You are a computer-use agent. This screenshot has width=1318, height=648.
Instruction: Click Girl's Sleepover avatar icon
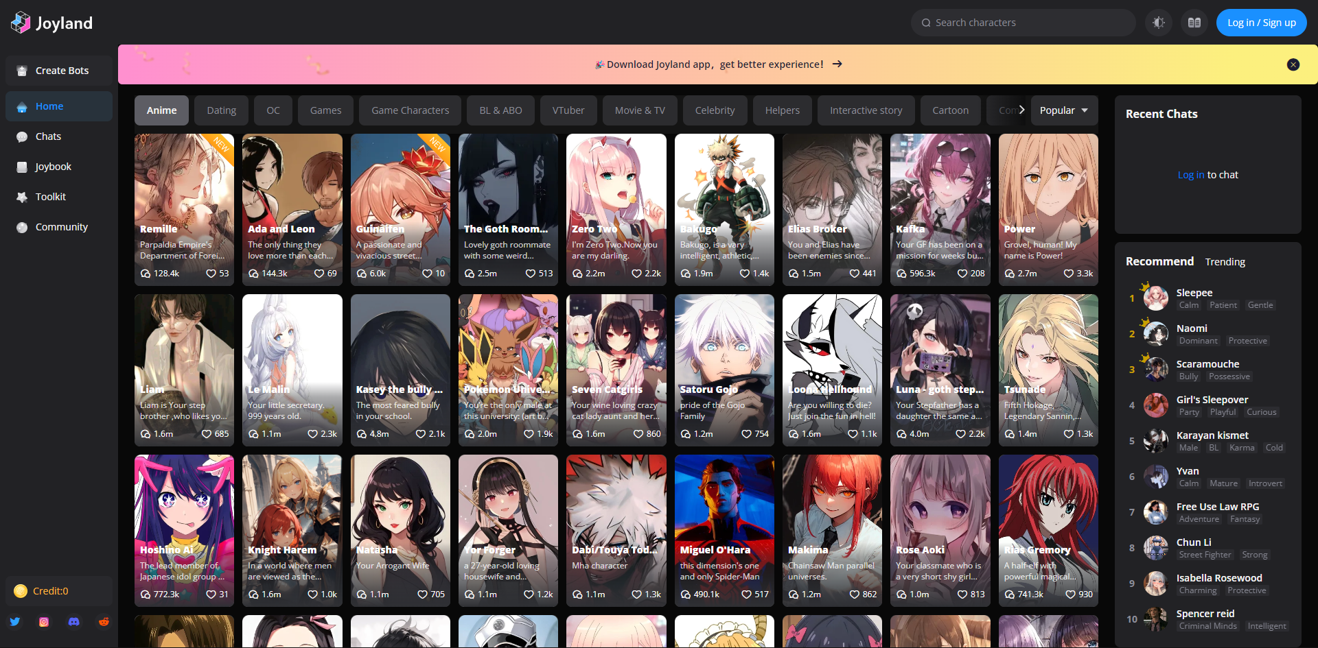click(x=1156, y=405)
